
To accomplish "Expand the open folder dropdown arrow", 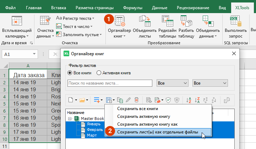I will [87, 101].
